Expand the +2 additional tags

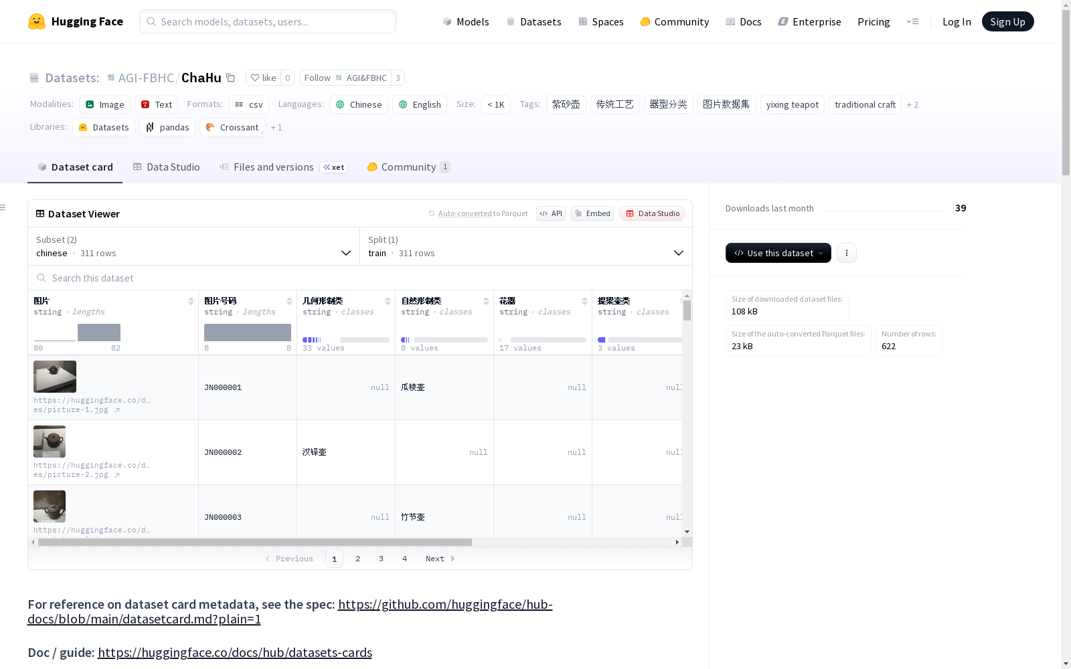click(x=912, y=105)
